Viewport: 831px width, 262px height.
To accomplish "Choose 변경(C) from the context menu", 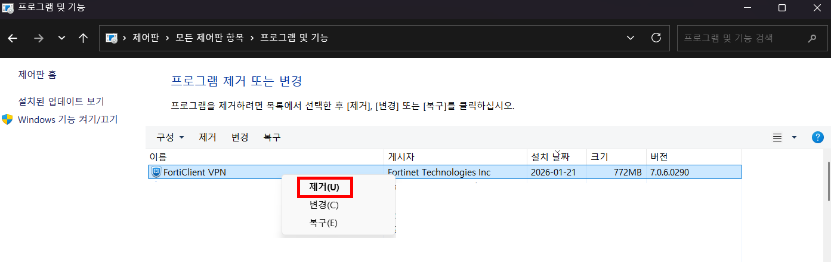I will click(x=324, y=205).
